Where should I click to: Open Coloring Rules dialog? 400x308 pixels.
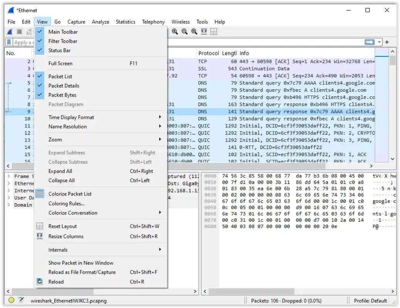[x=101, y=203]
